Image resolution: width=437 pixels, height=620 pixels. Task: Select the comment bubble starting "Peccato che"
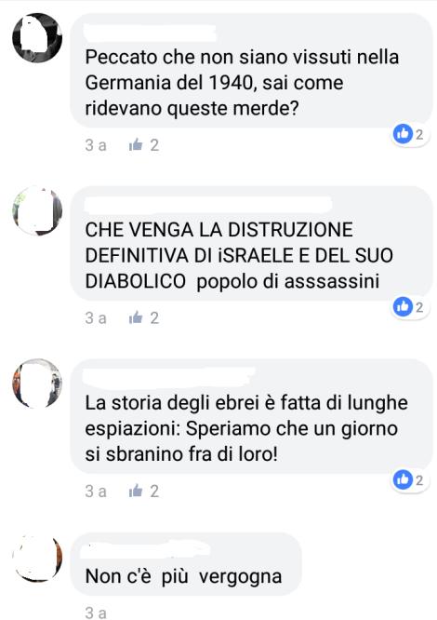pyautogui.click(x=251, y=71)
